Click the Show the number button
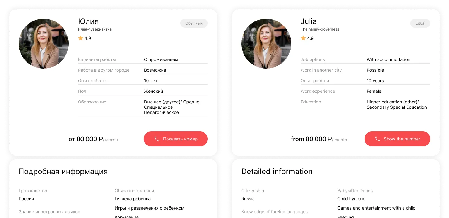449x218 pixels. (397, 139)
